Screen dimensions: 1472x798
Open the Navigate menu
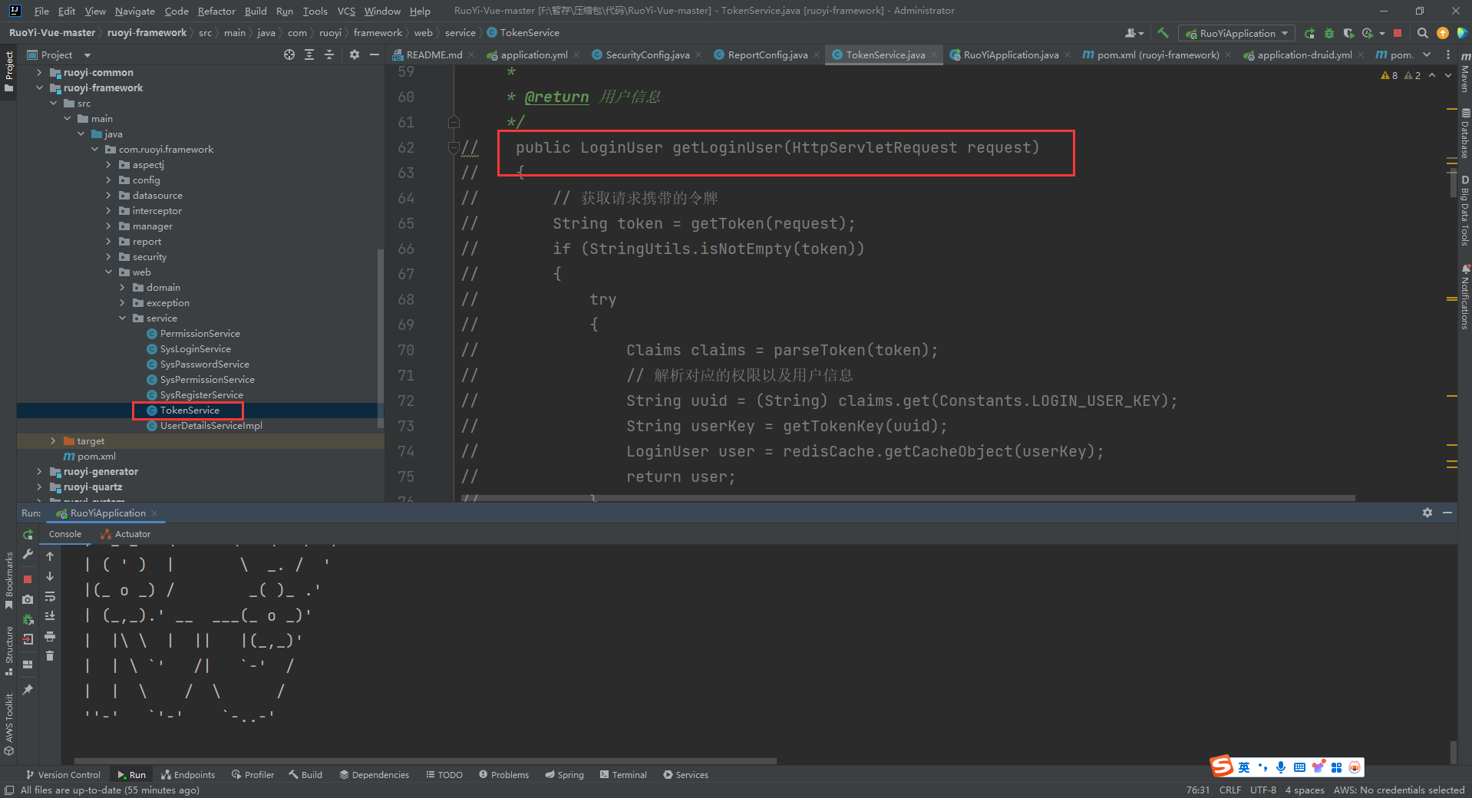coord(134,11)
